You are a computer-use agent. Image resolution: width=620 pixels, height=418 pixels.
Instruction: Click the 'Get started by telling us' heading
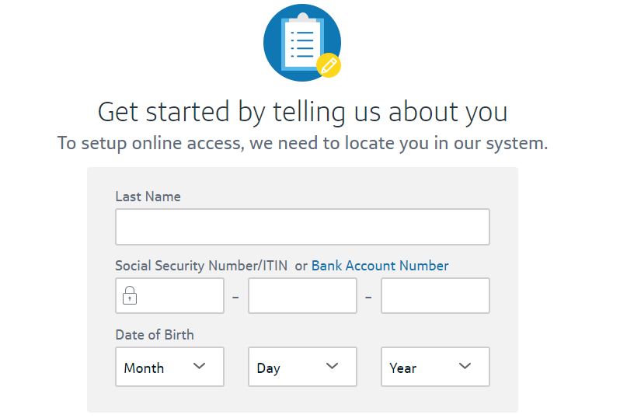pos(302,112)
